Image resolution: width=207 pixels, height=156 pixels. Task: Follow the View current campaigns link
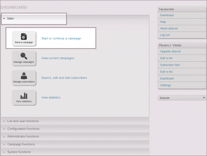coord(58,58)
